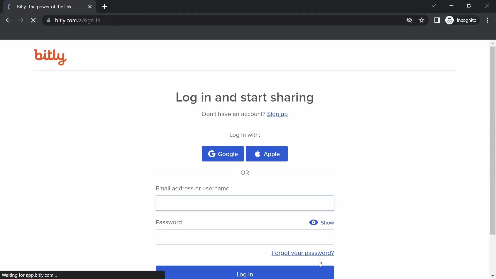Click the Google login button icon
This screenshot has height=279, width=496.
pyautogui.click(x=212, y=154)
